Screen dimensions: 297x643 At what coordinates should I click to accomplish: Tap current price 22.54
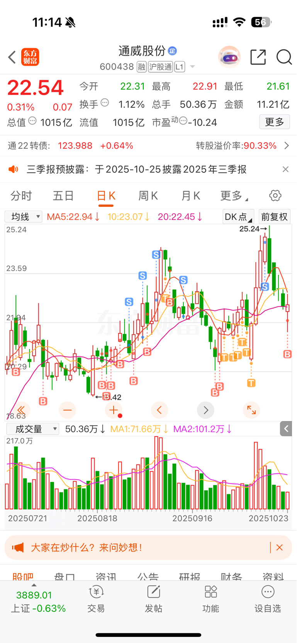35,88
